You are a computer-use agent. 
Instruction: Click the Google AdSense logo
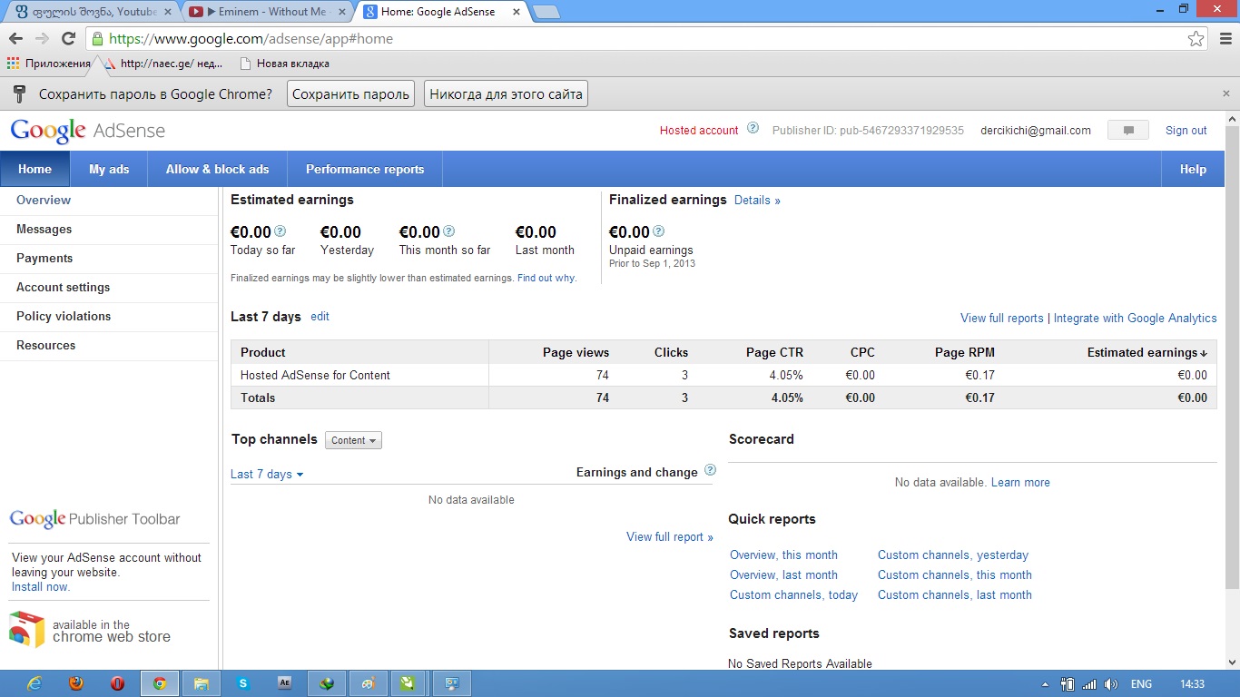click(88, 131)
